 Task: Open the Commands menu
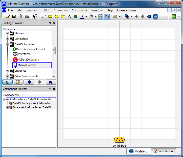[80, 10]
